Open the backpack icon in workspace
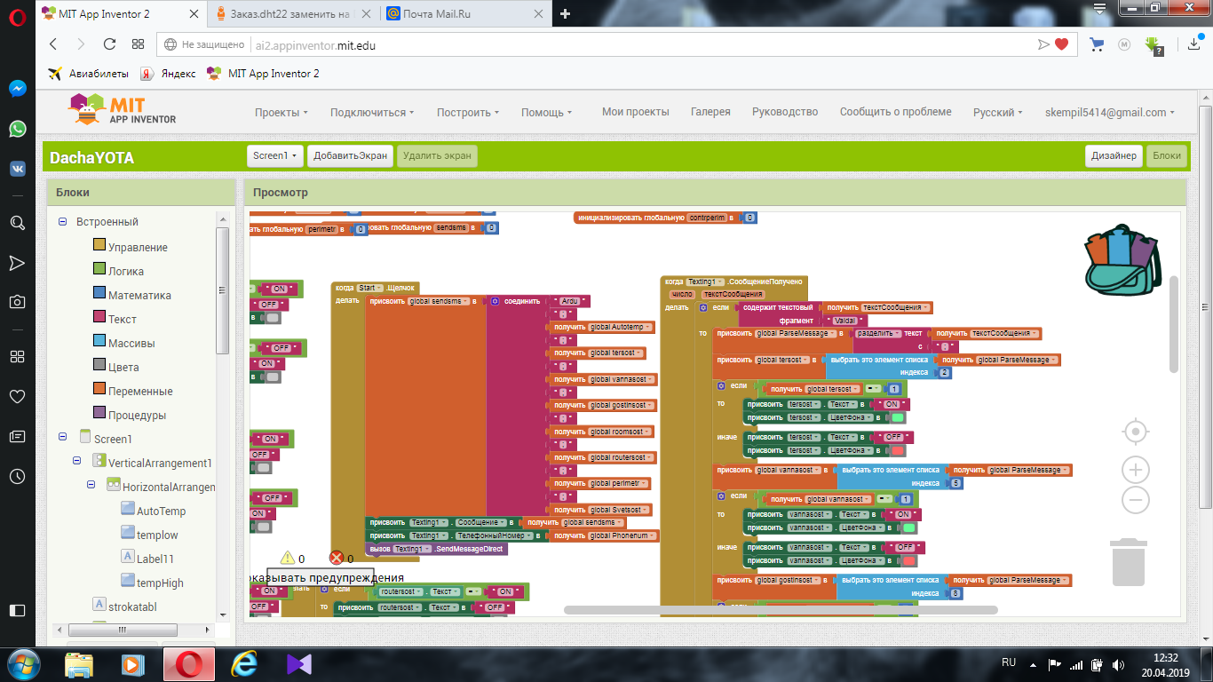 point(1123,259)
